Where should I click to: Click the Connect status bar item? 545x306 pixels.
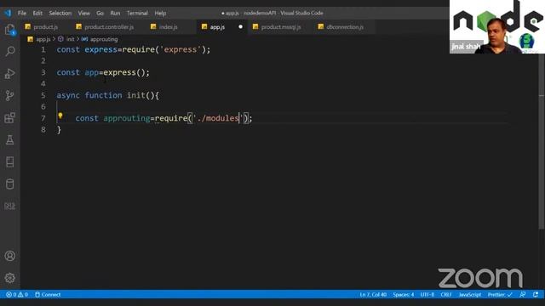point(48,295)
